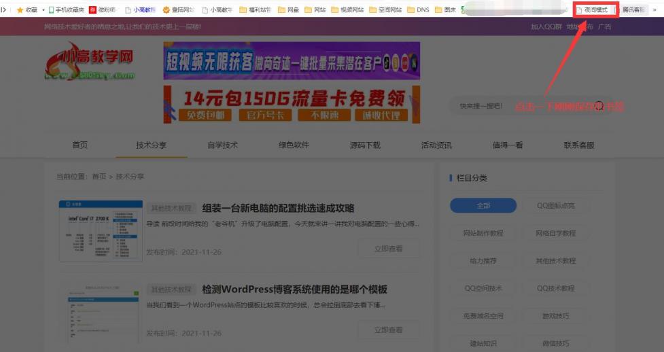The width and height of the screenshot is (664, 352).
Task: Click the 发布时间 2021-11-26 text under 组装 article
Action: [184, 252]
